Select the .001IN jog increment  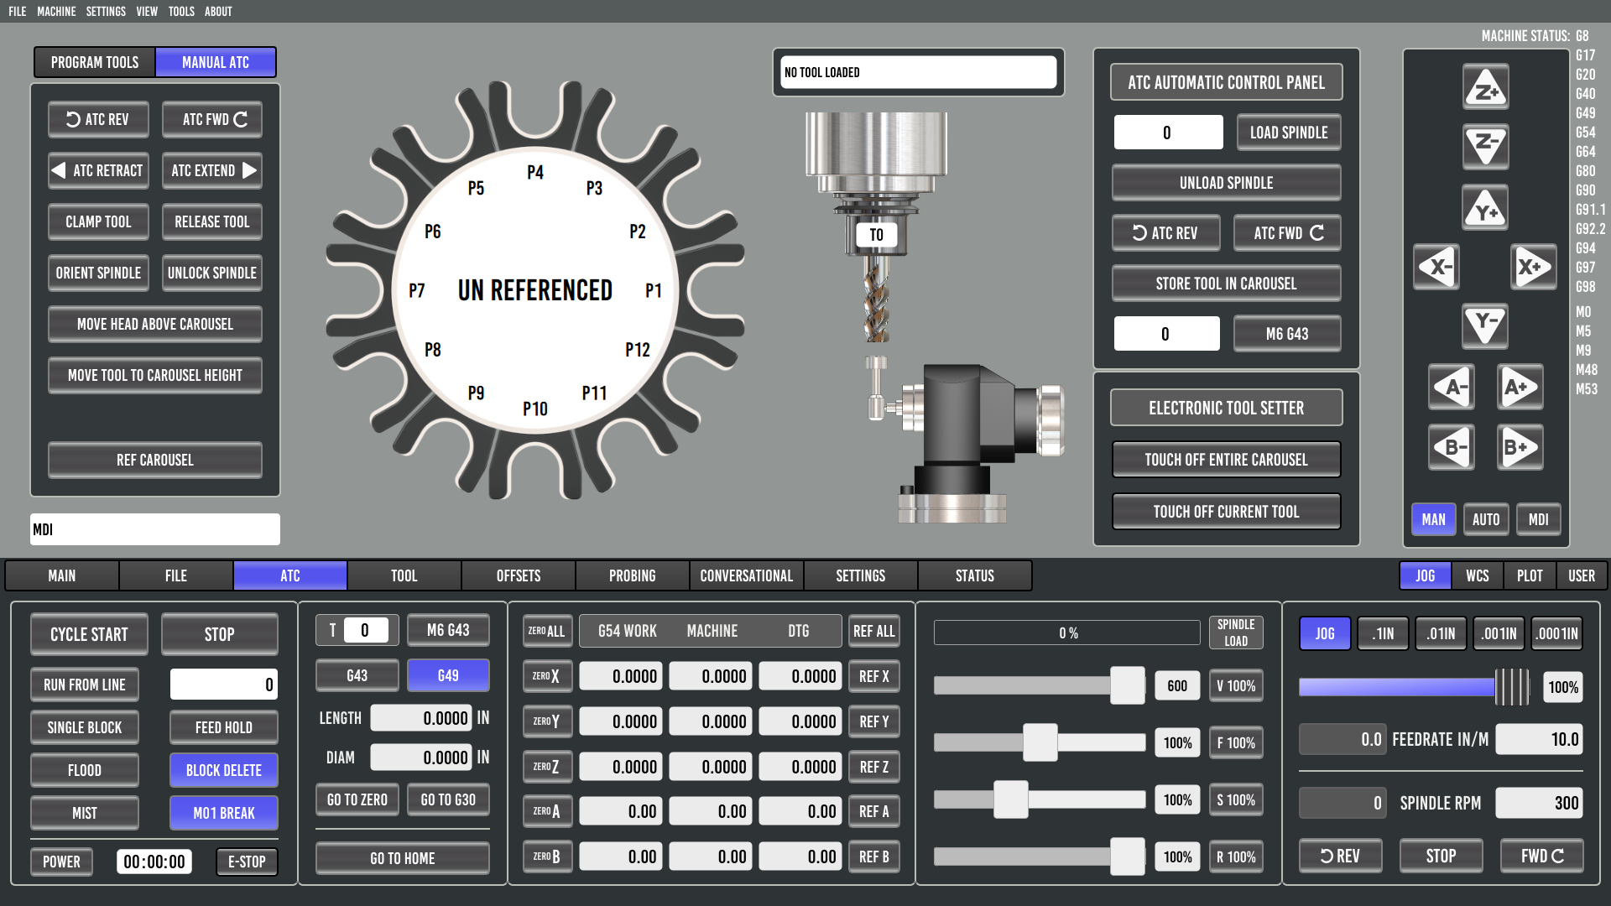click(1499, 633)
